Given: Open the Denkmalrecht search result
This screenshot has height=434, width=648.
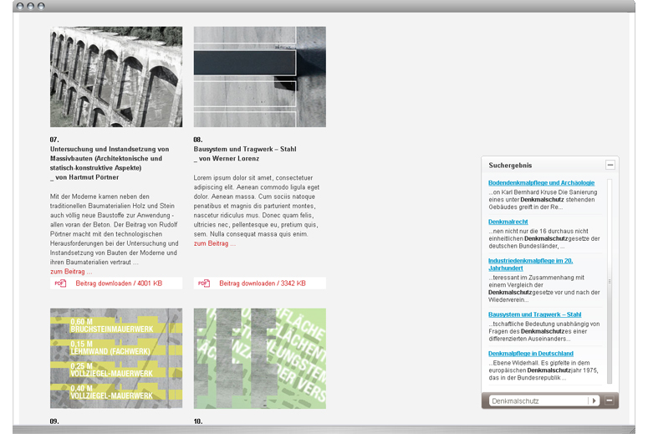Looking at the screenshot, I should pos(508,222).
